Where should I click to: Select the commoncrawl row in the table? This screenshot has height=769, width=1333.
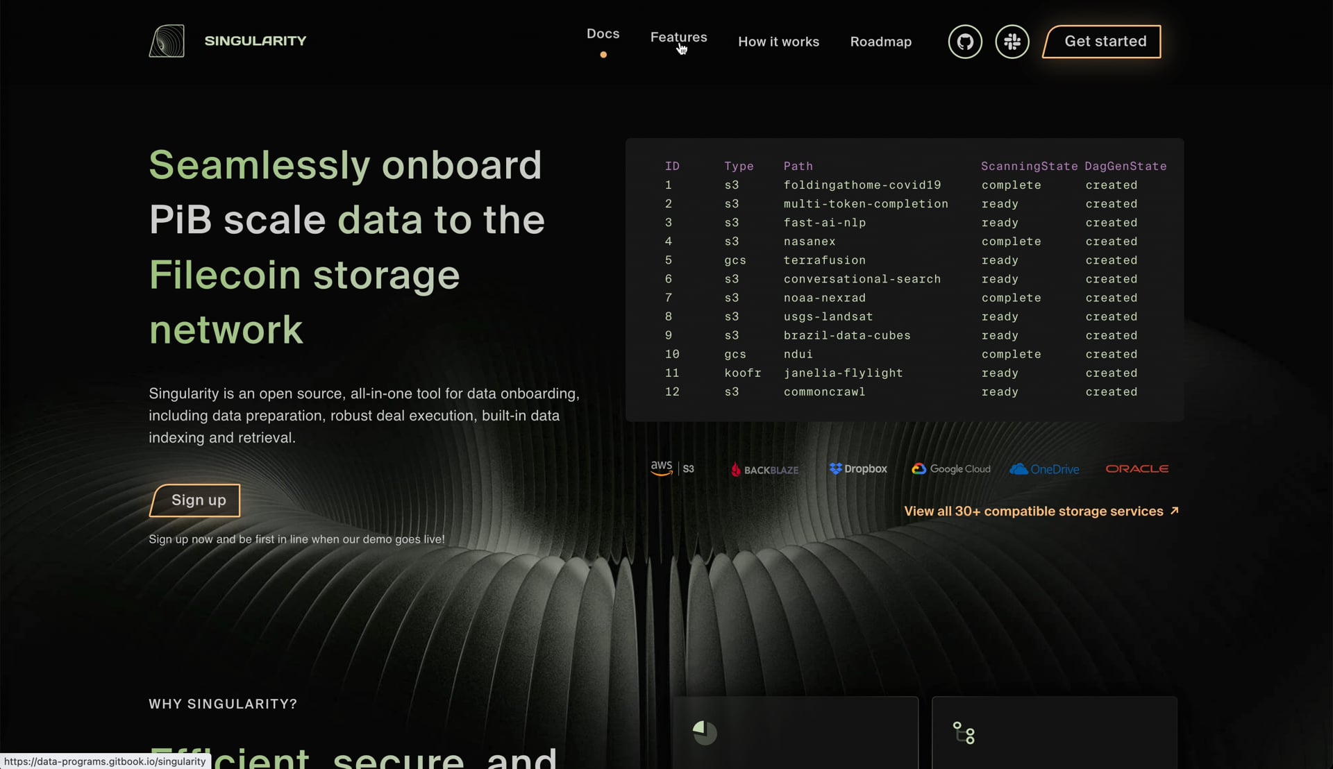pos(905,392)
